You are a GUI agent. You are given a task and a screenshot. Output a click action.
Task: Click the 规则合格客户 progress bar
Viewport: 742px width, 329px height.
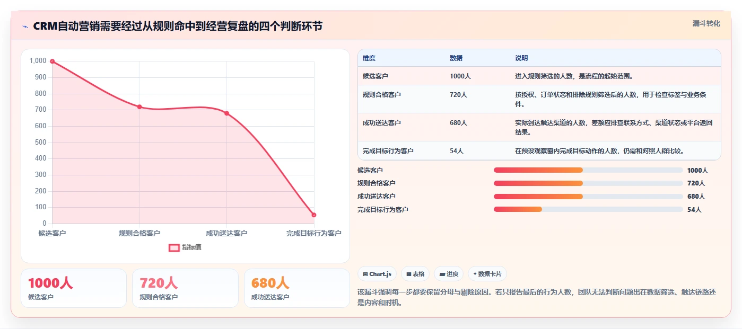[588, 183]
